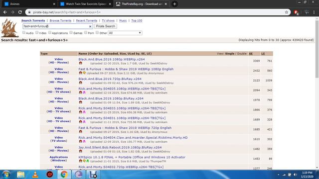319x179 pixels.
Task: Click pink skull icon for Rick.and.Morty.S04E03
Action: [x=84, y=112]
